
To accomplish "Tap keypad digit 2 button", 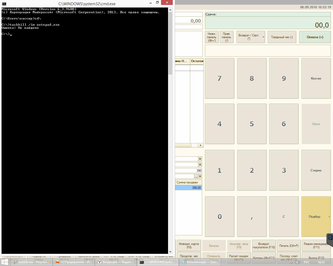I will tap(252, 170).
